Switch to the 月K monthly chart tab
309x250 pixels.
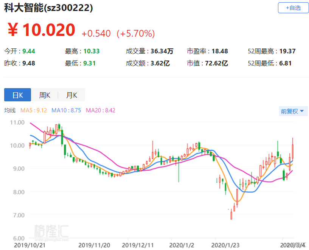(x=71, y=95)
